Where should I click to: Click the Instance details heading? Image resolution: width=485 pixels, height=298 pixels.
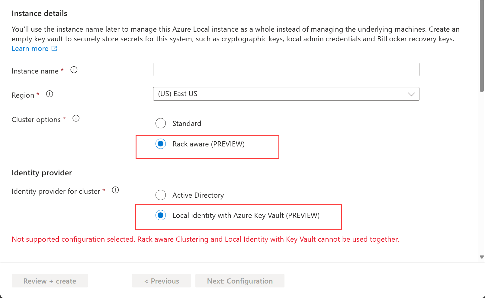click(x=40, y=14)
